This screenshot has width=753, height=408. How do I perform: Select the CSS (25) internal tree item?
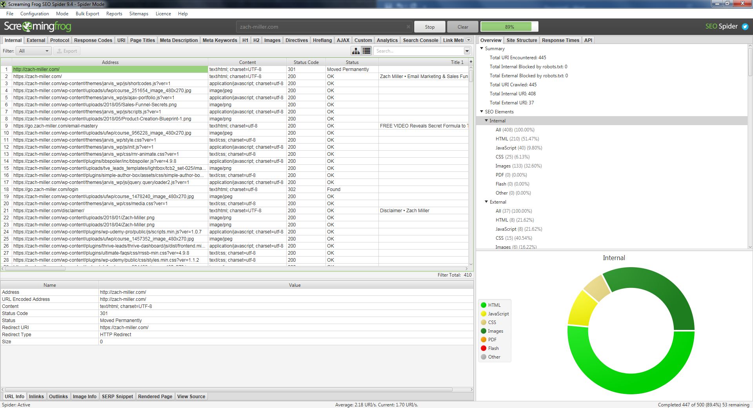(512, 157)
